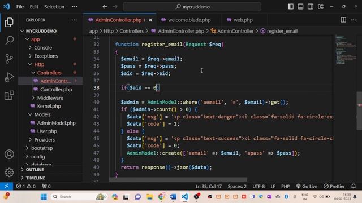
Task: Show errors and warnings in status bar
Action: 25,186
